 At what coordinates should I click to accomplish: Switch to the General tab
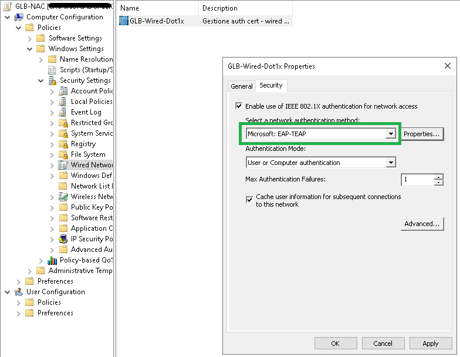pyautogui.click(x=242, y=86)
